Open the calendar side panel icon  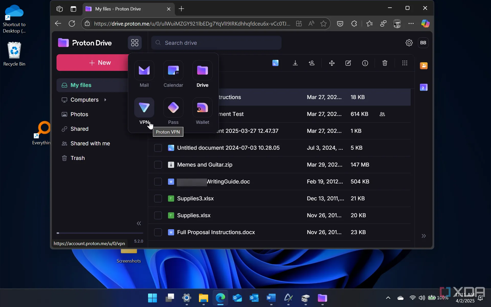tap(423, 87)
